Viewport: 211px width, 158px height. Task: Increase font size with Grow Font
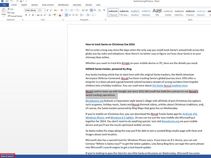47,10
